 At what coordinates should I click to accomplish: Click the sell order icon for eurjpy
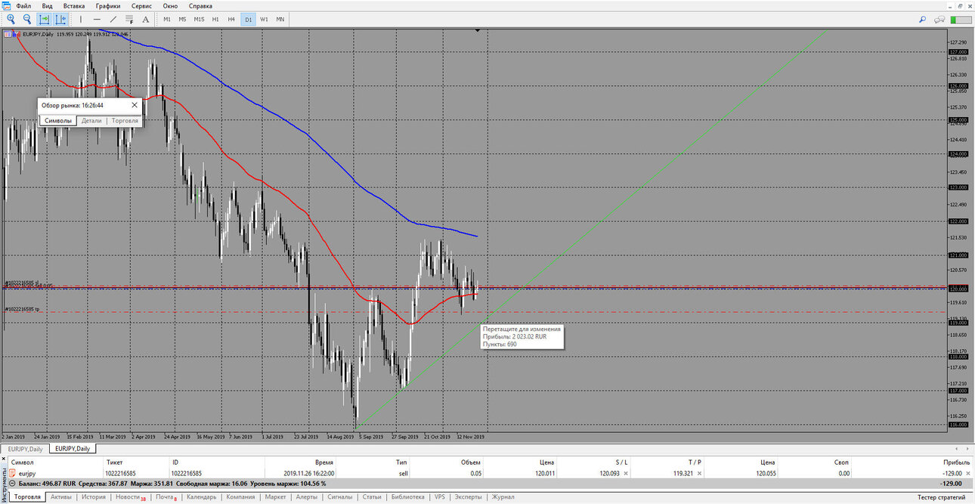[11, 473]
